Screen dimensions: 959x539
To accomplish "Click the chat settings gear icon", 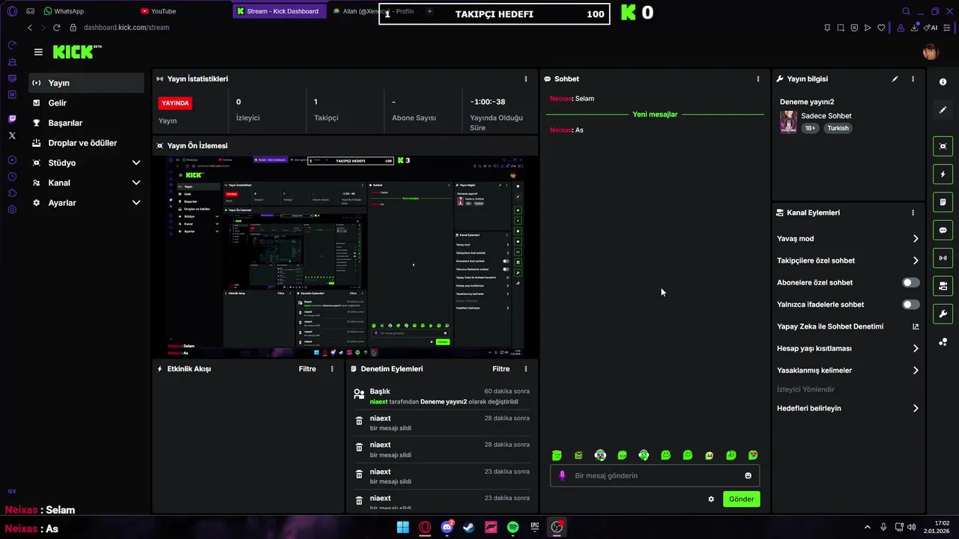I will coord(711,499).
